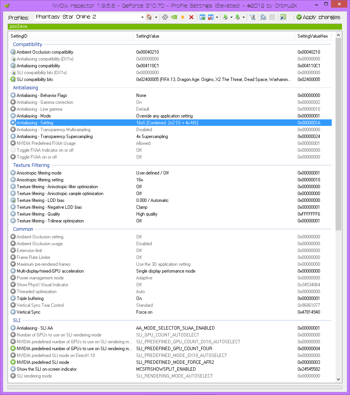The height and width of the screenshot is (395, 350).
Task: Click the vertical scrollbar down arrow
Action: point(339,379)
